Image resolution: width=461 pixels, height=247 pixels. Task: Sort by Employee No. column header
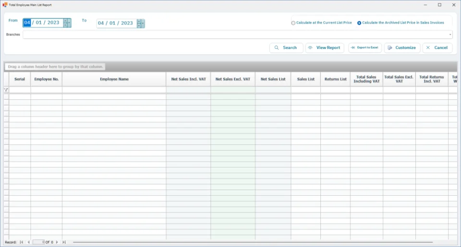(47, 79)
